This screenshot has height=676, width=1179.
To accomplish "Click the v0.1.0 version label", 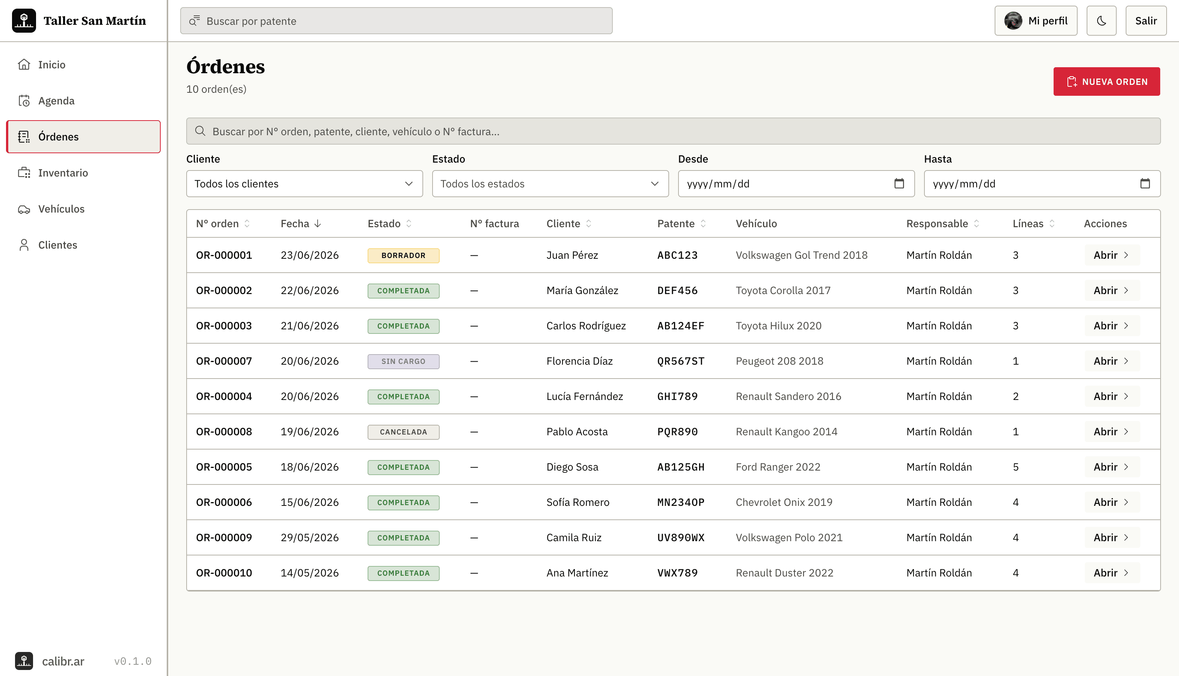I will click(133, 661).
